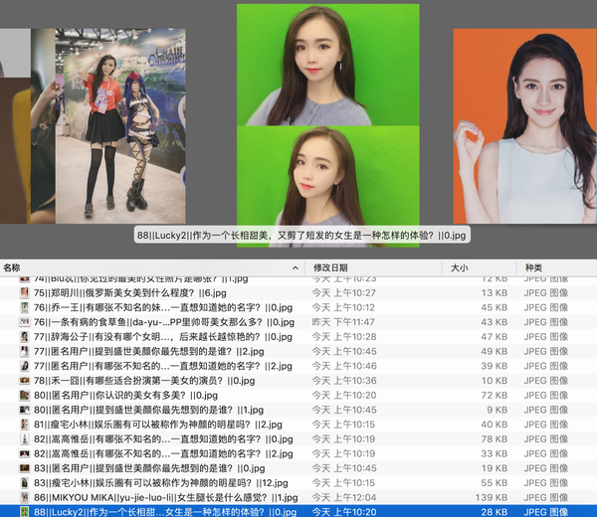
Task: Click the file icon of 78||禾一囧 row
Action: coord(24,381)
